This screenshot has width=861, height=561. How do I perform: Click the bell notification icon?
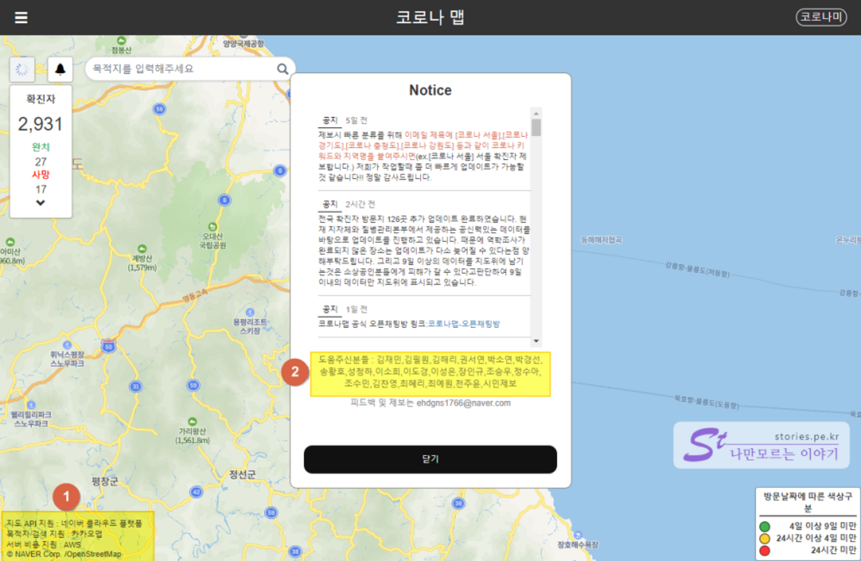coord(60,69)
